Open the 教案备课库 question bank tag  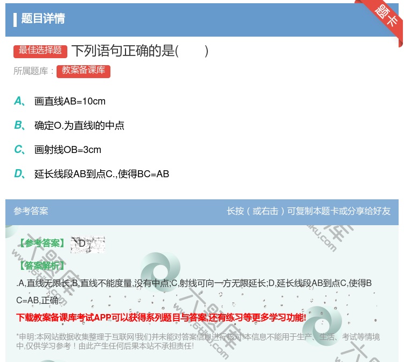pos(83,71)
